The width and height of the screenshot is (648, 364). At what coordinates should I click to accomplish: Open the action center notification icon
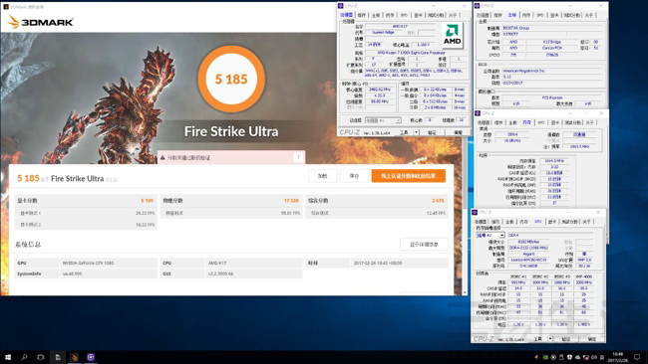637,357
